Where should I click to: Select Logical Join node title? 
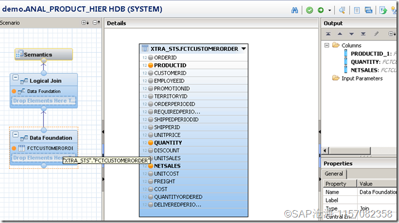point(45,81)
